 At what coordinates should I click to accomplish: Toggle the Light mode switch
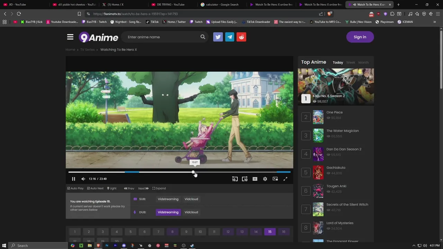click(x=112, y=188)
